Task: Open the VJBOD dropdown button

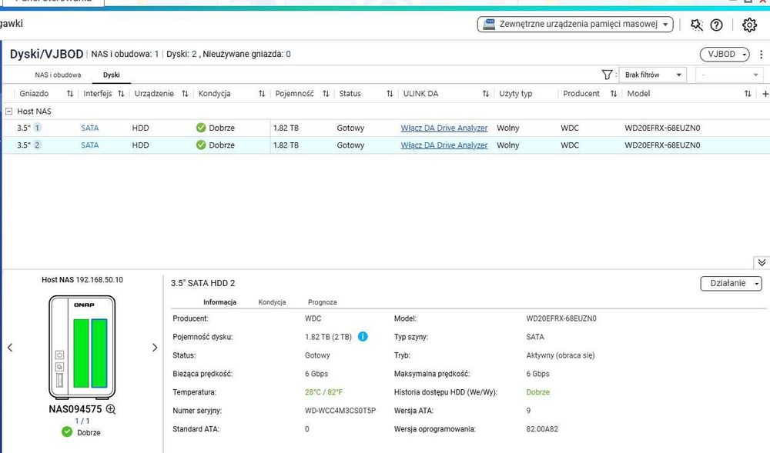Action: tap(725, 55)
